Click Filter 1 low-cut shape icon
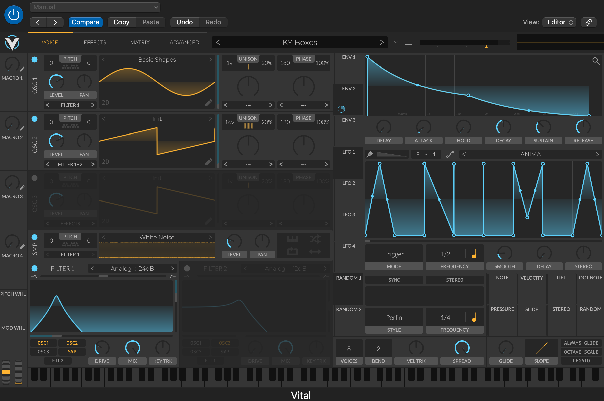The width and height of the screenshot is (604, 401). click(34, 276)
